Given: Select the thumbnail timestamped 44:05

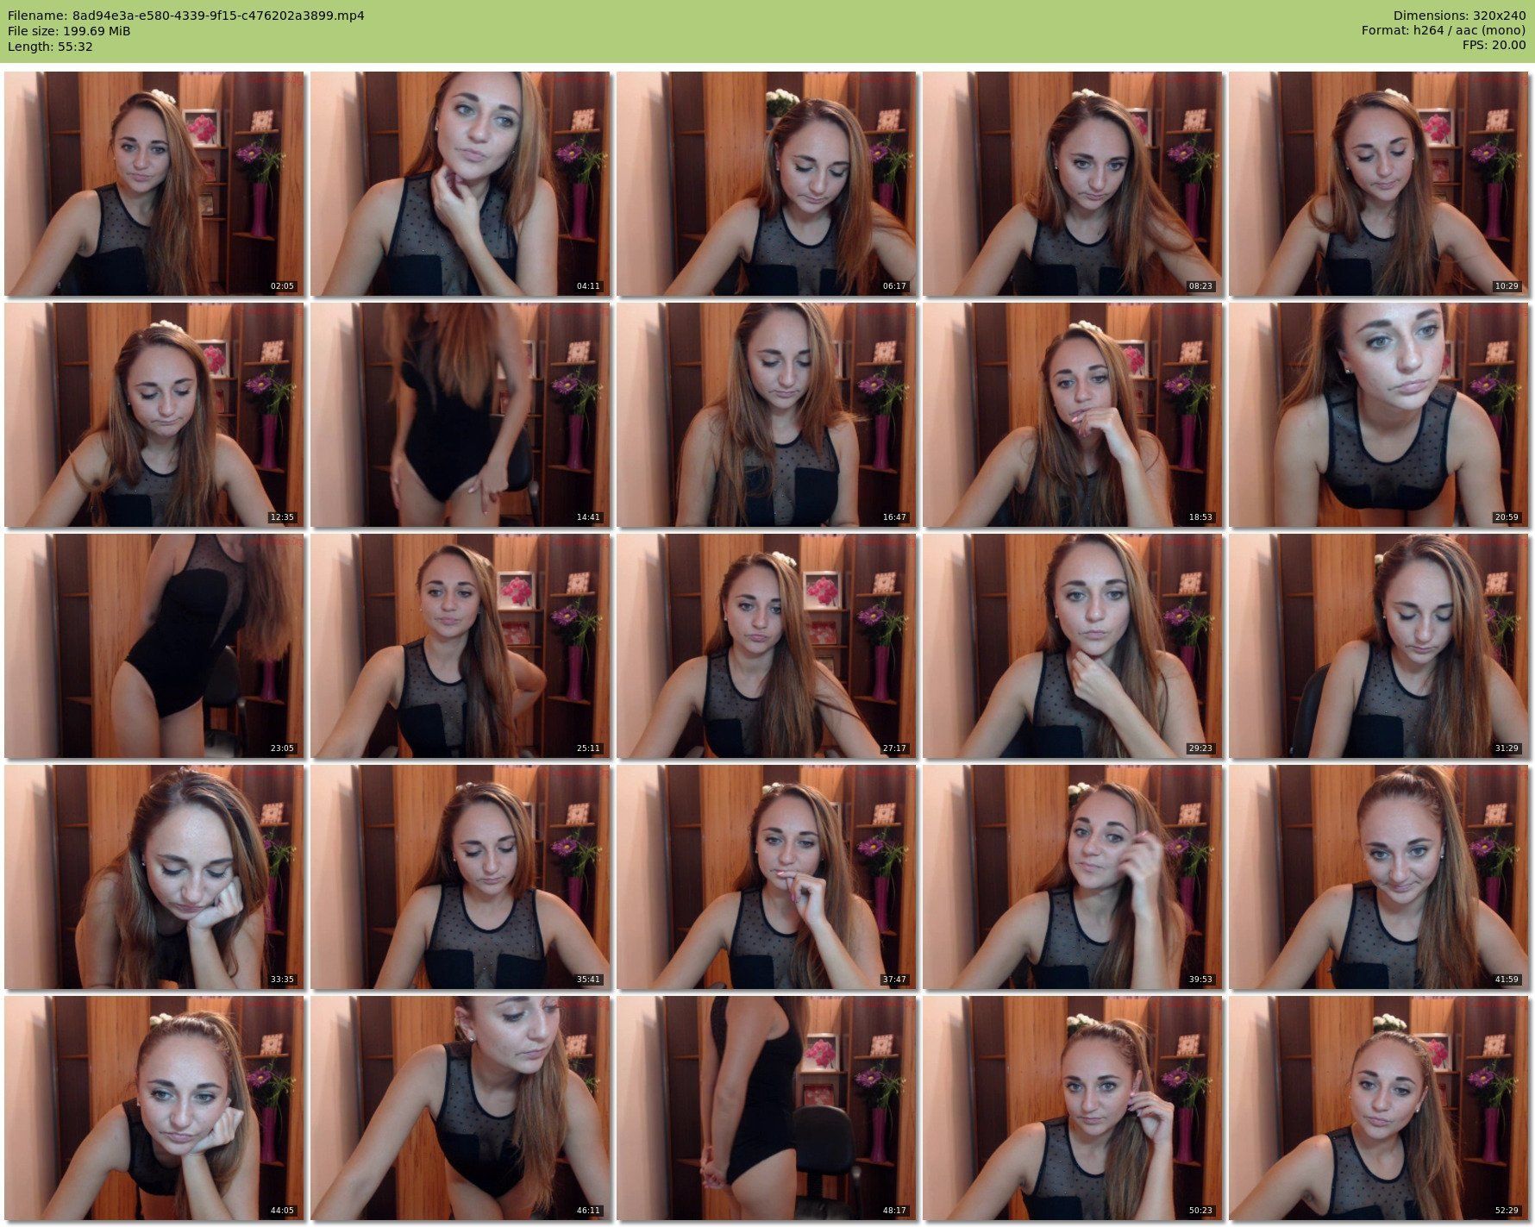Looking at the screenshot, I should (x=153, y=1108).
